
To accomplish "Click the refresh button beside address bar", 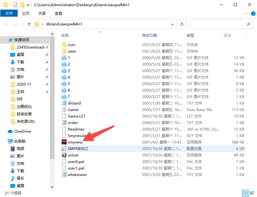I will (x=181, y=24).
